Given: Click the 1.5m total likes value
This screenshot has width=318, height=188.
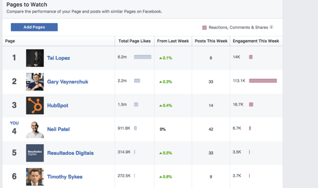Looking at the screenshot, I should point(122,105).
